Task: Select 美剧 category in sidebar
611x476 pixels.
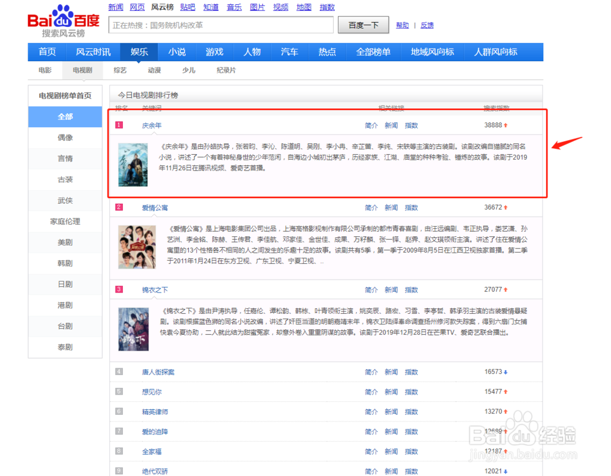Action: 65,242
